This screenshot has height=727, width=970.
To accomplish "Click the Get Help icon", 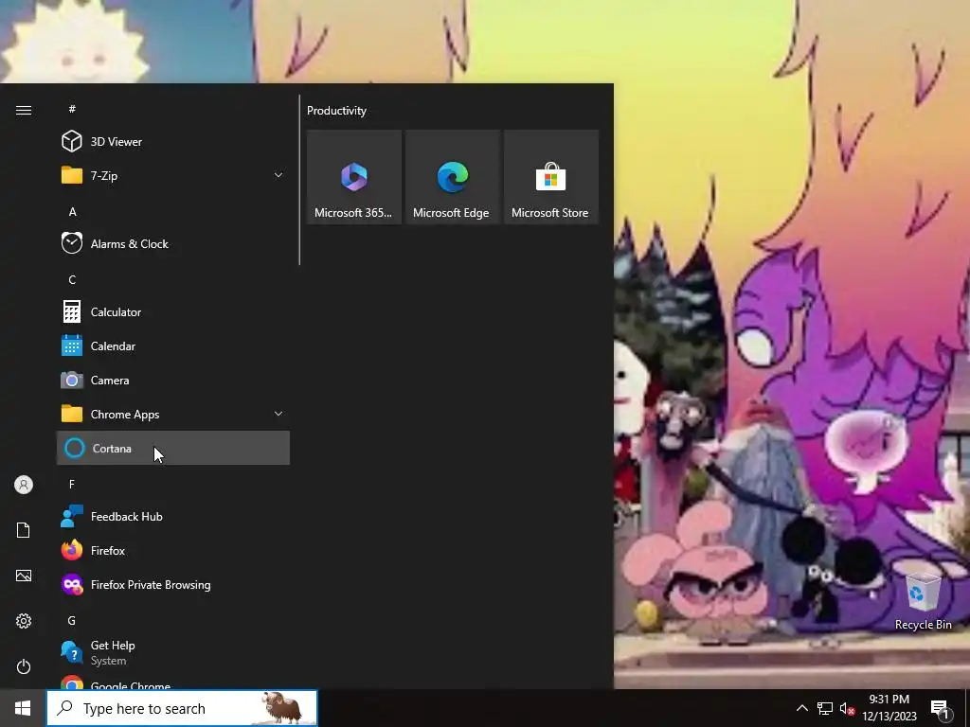I will coord(72,652).
